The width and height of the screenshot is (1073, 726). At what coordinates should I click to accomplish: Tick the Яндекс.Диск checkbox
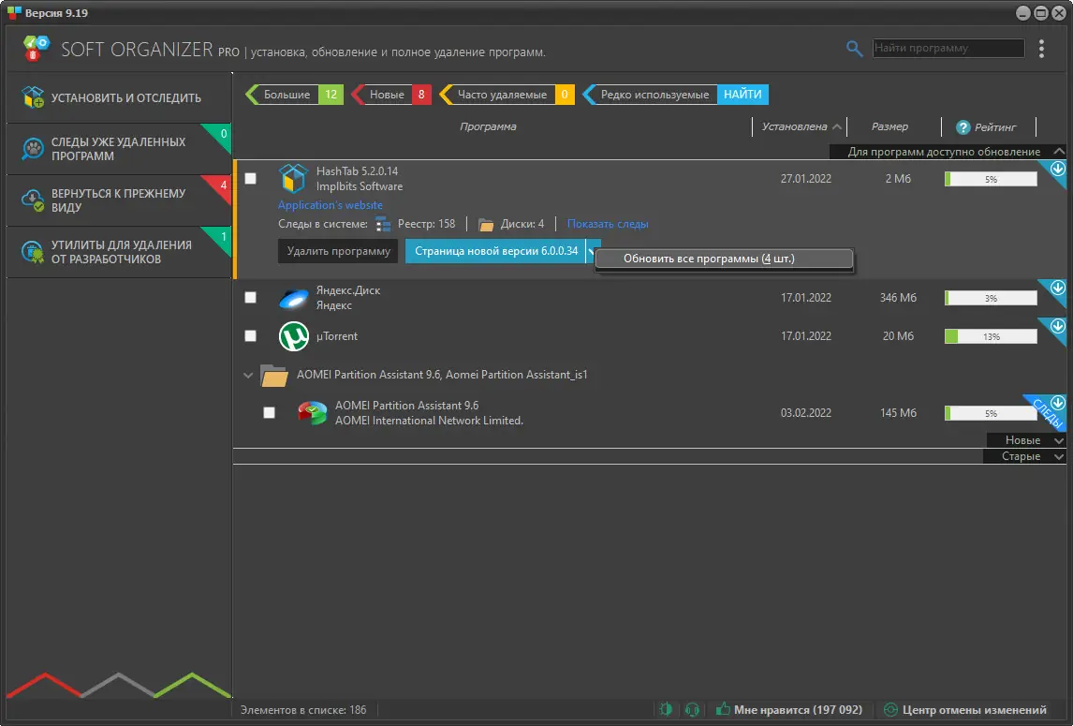pos(250,297)
